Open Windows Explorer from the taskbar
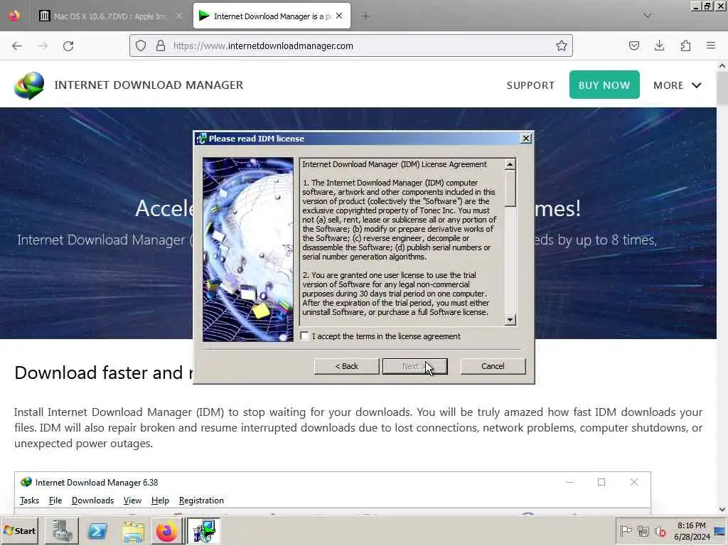The height and width of the screenshot is (546, 728). point(133,531)
